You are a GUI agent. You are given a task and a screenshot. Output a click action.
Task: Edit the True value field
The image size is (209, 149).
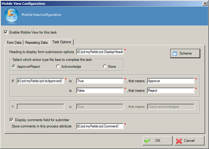coord(100,81)
